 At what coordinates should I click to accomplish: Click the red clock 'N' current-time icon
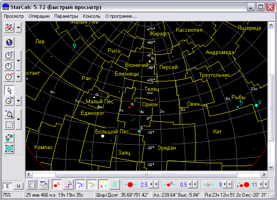[9, 77]
